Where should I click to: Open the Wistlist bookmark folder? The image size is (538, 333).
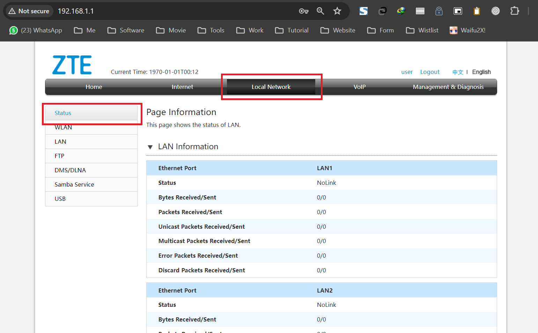click(422, 30)
